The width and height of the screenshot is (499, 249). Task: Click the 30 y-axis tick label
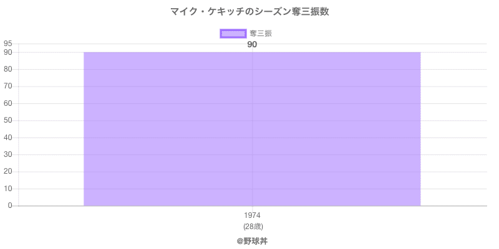[8, 154]
